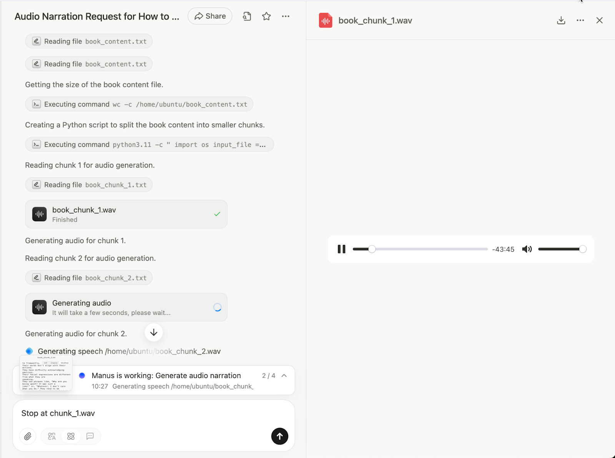Open the wc -c Executing command step

click(x=139, y=104)
